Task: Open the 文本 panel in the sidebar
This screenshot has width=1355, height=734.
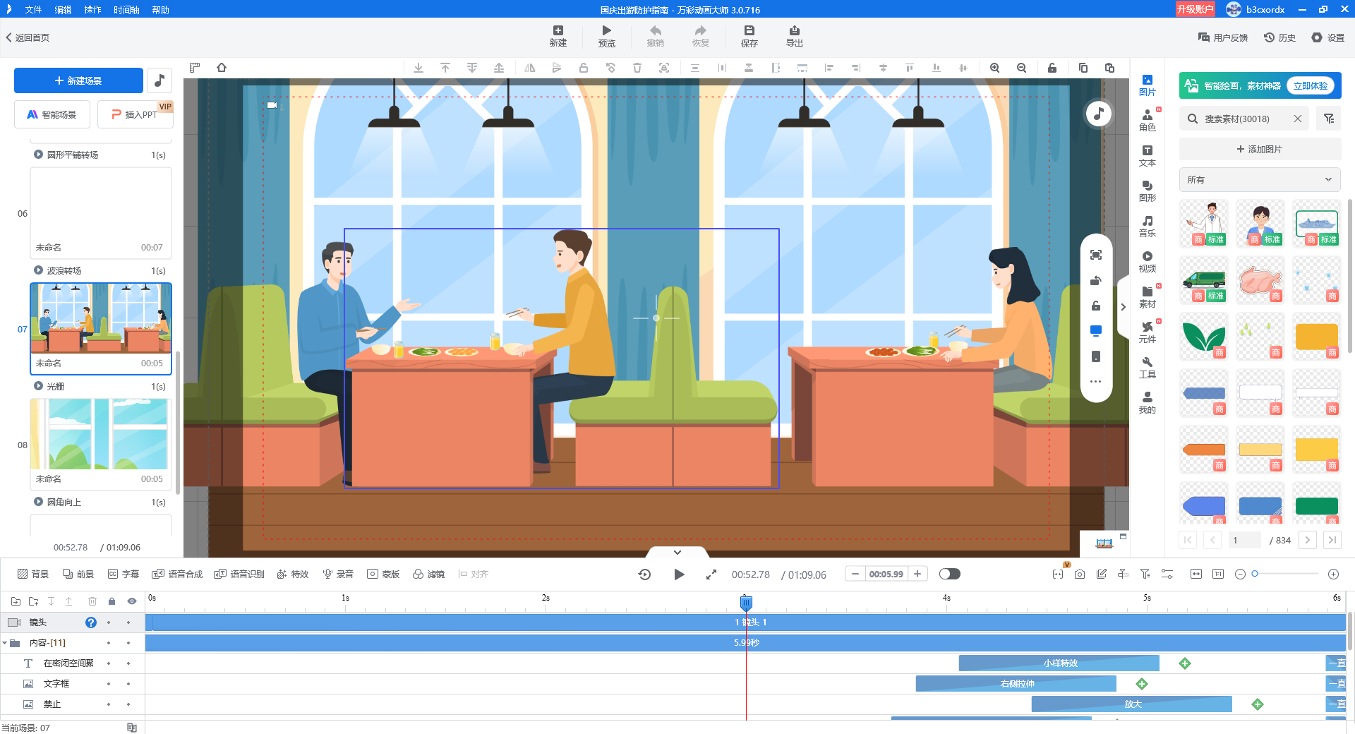Action: [x=1148, y=156]
